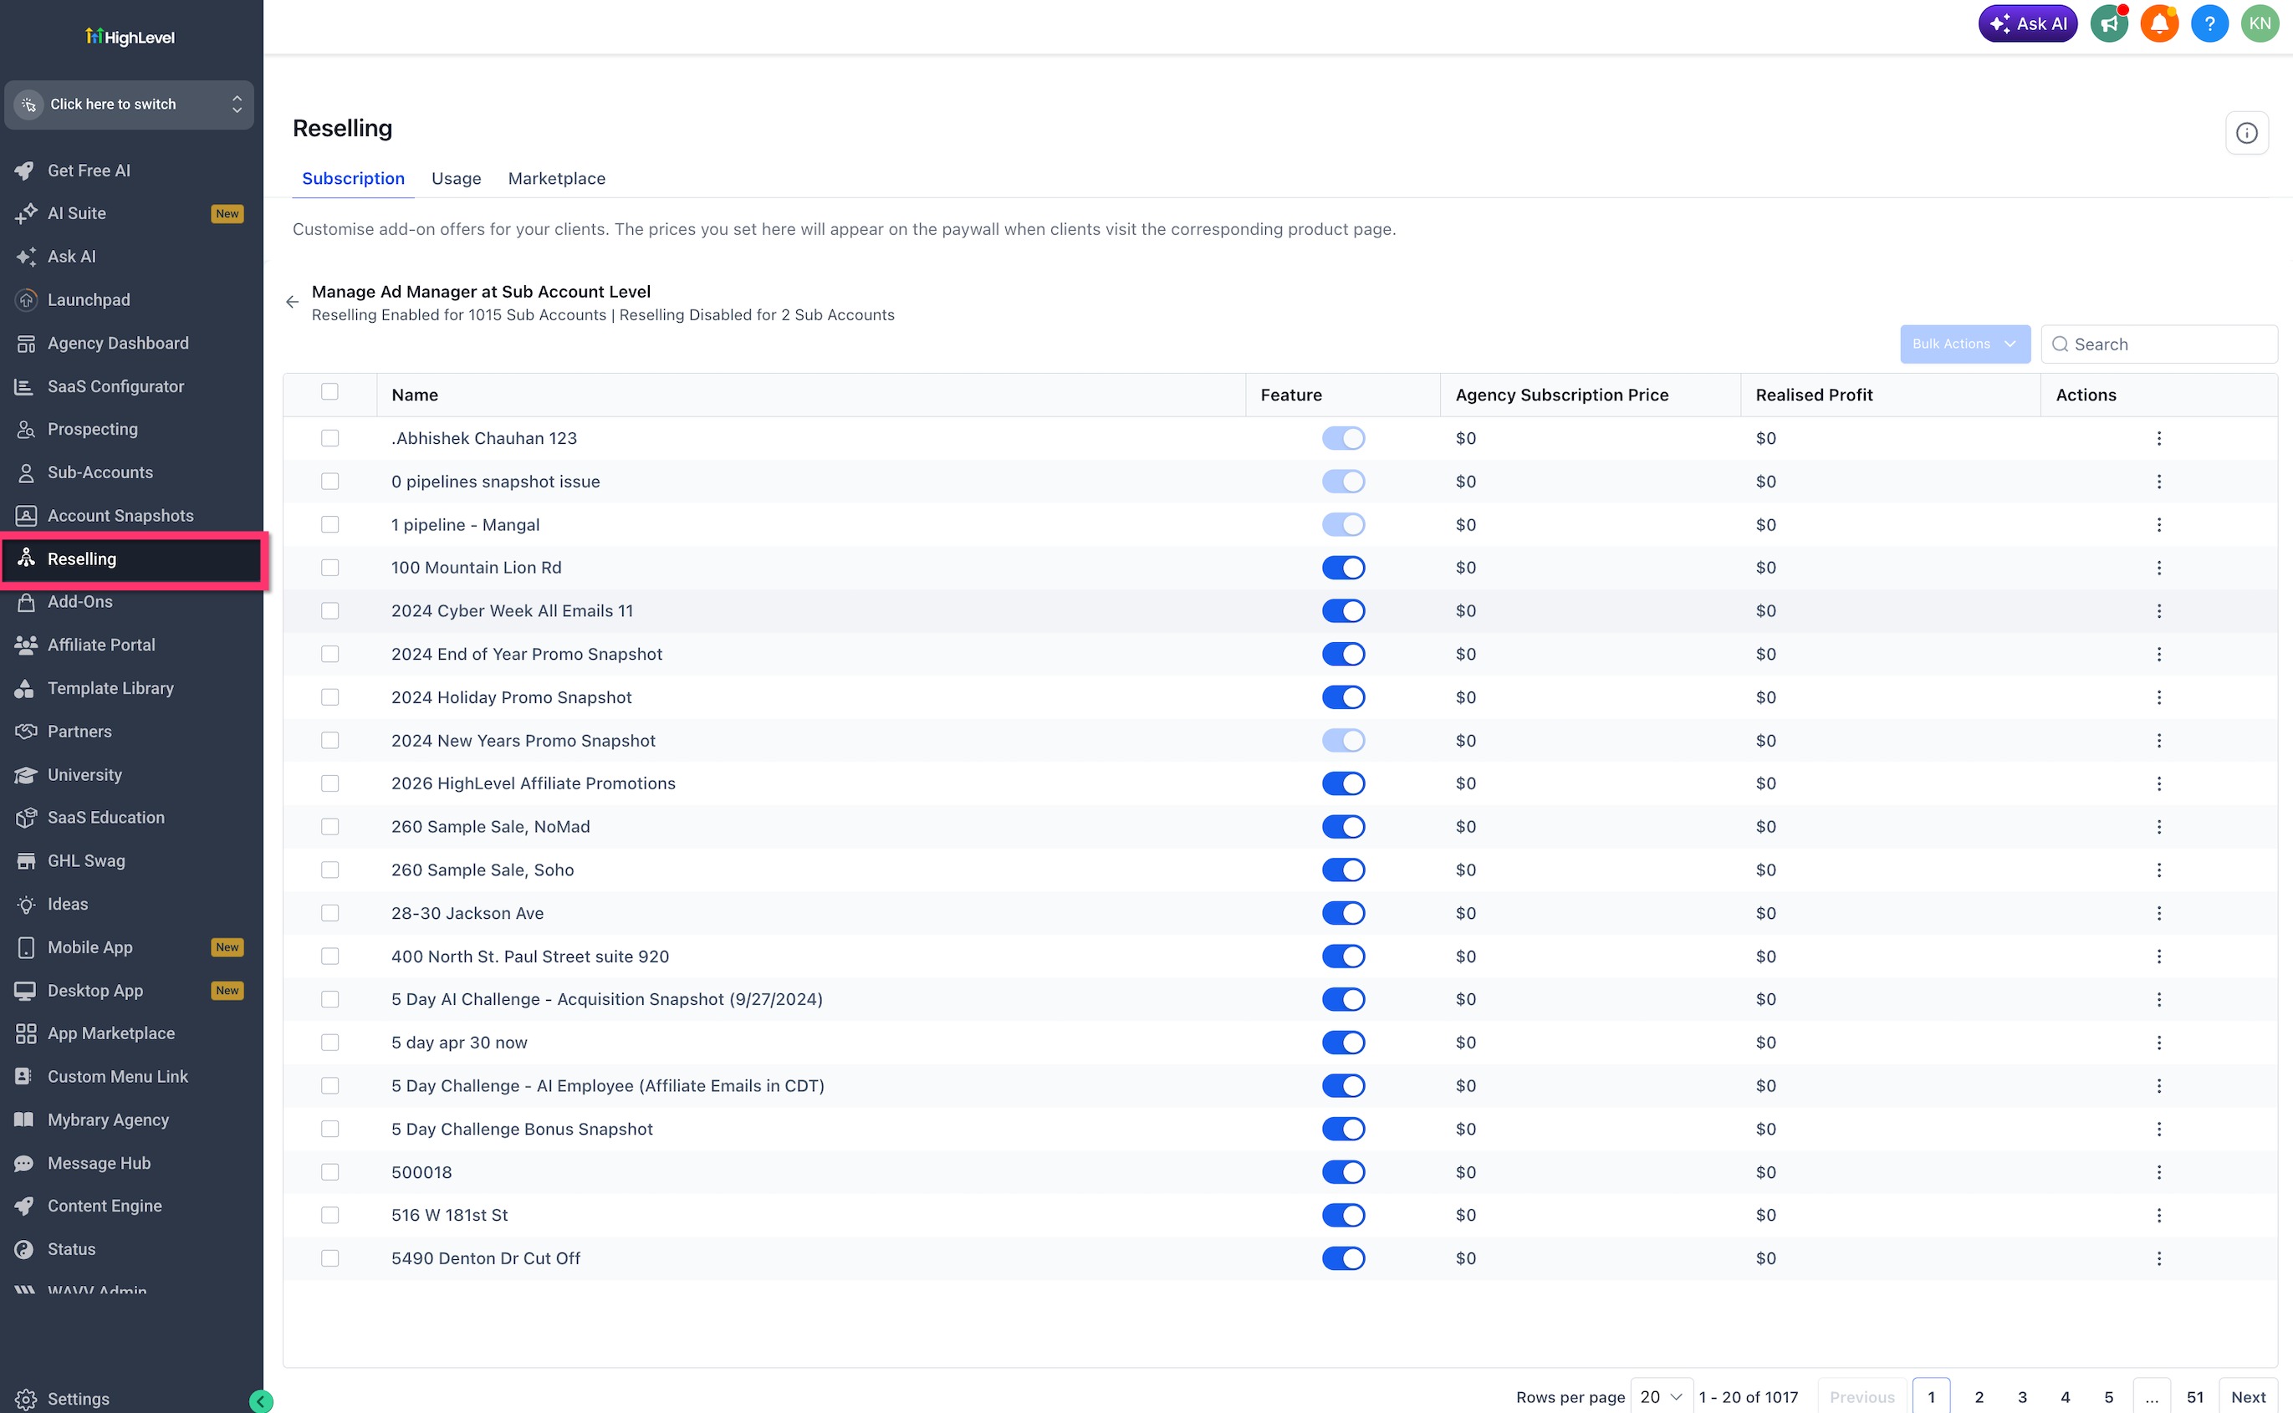Switch to the Usage tab

pyautogui.click(x=456, y=178)
